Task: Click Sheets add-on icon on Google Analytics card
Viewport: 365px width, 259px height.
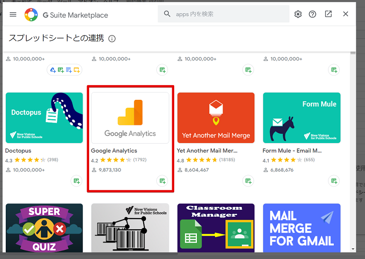Action: click(x=162, y=181)
